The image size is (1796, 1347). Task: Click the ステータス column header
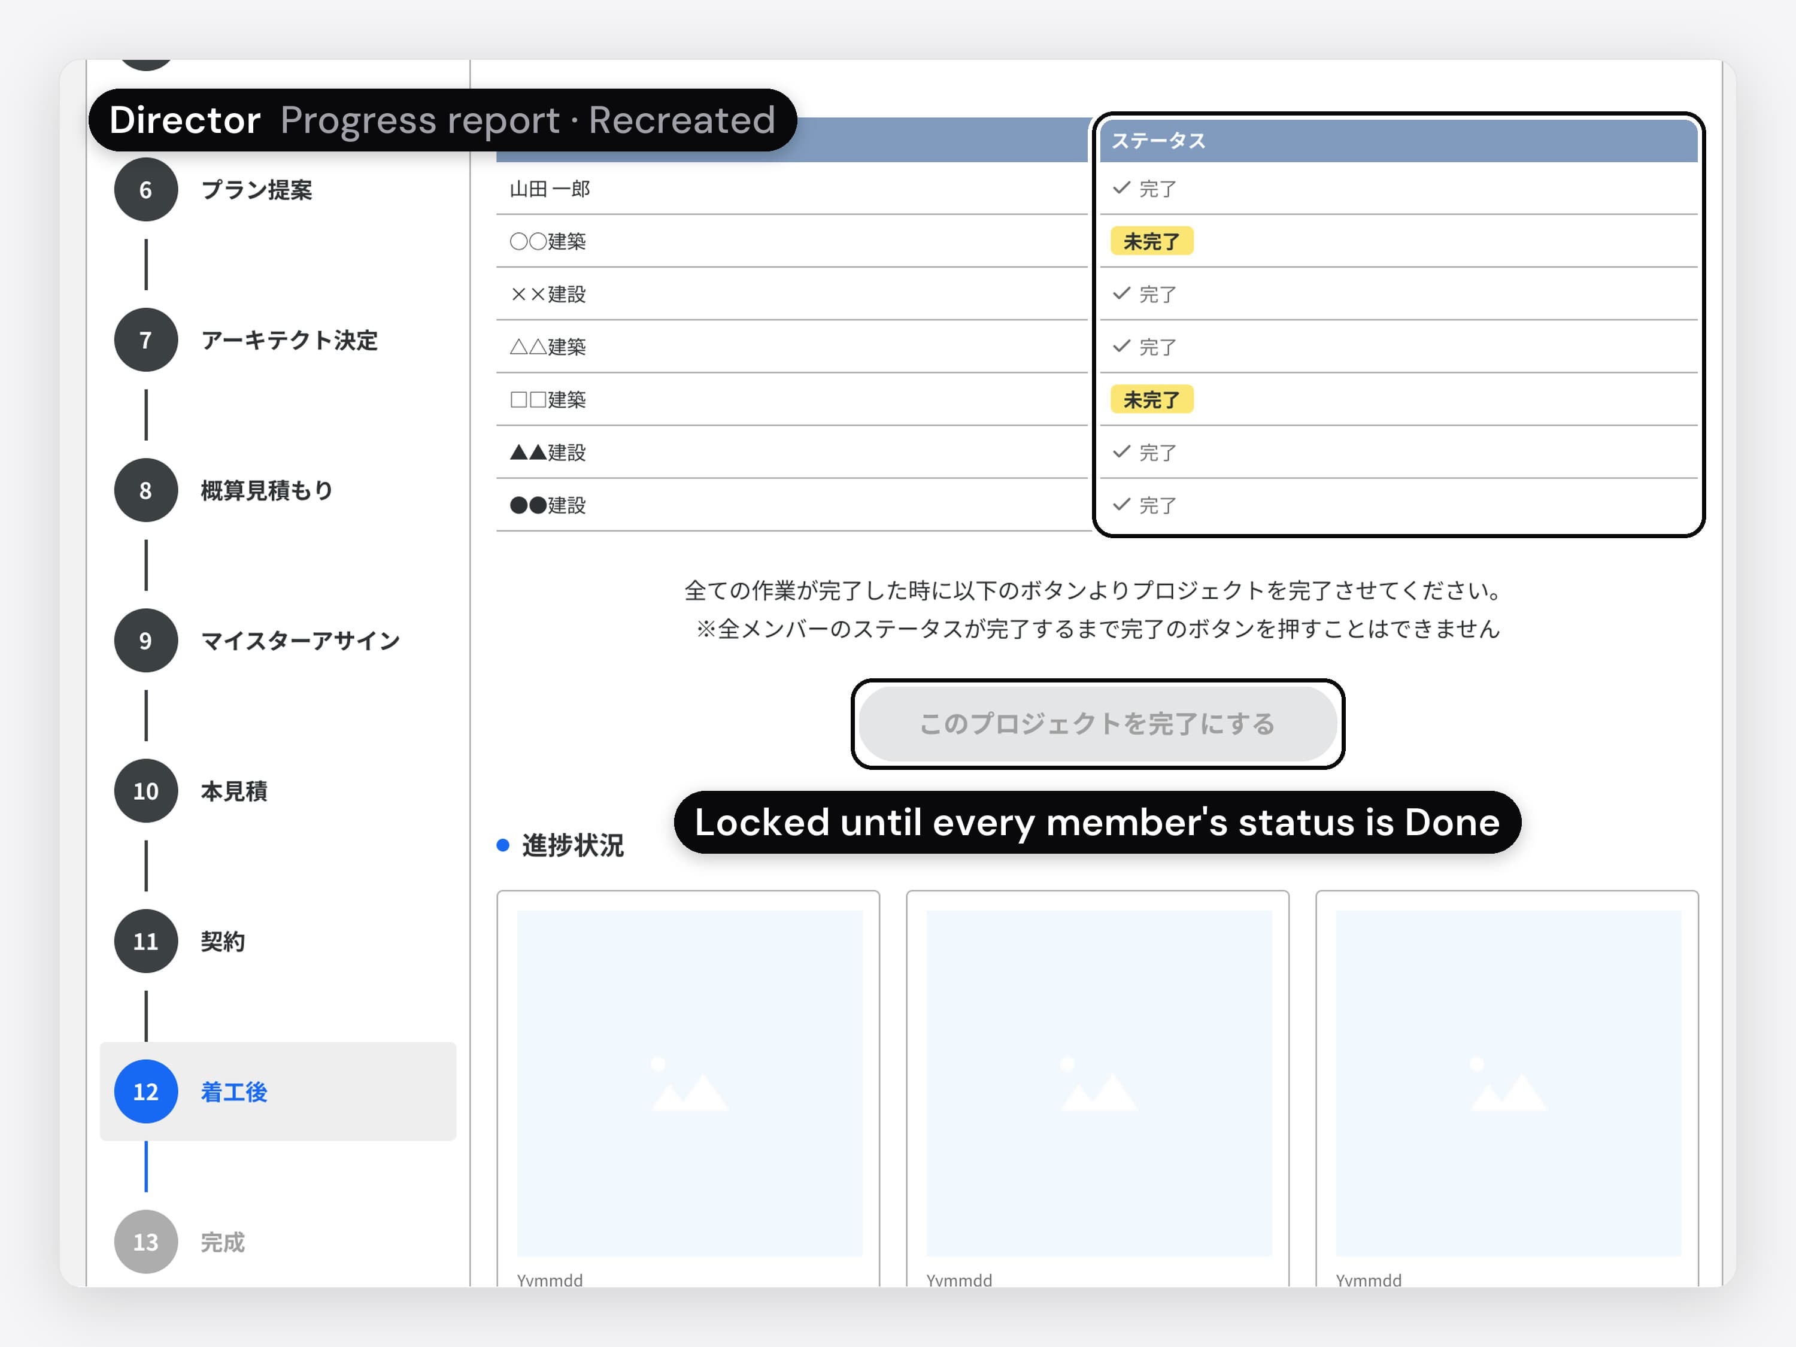tap(1398, 141)
